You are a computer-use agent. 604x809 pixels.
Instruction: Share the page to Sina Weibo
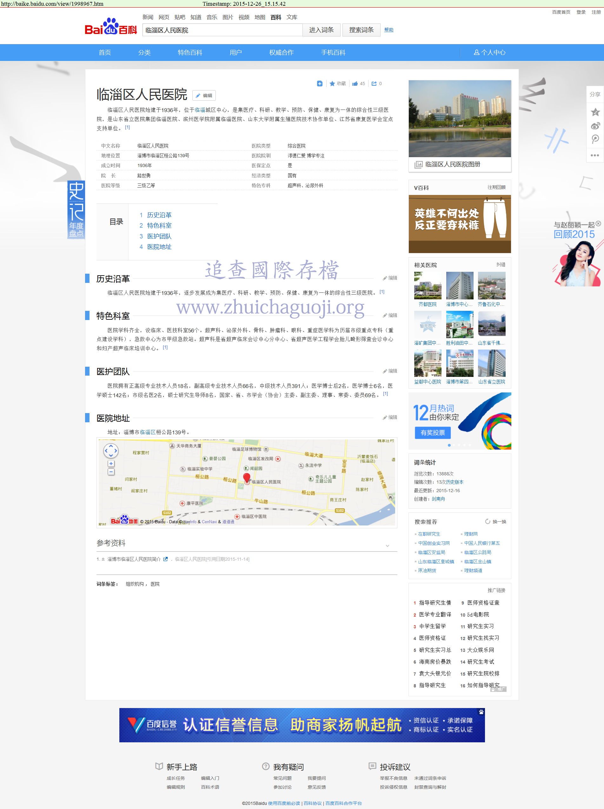(595, 126)
